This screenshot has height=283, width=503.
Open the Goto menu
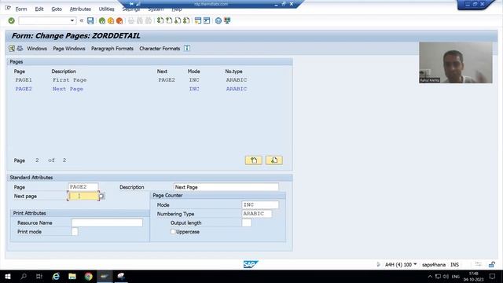[x=57, y=9]
